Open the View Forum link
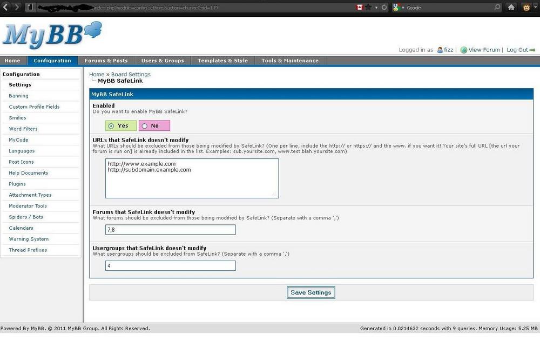The height and width of the screenshot is (353, 540). pyautogui.click(x=484, y=50)
